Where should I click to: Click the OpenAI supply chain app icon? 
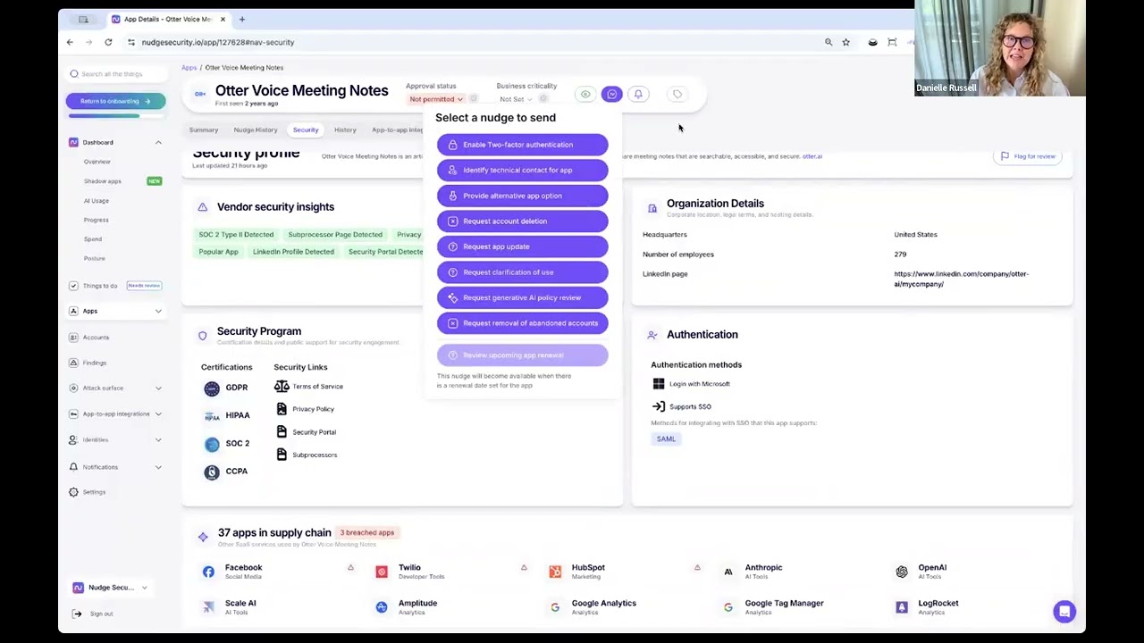(x=902, y=572)
